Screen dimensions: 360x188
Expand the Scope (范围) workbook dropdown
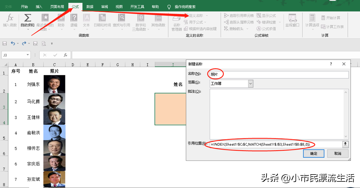click(x=251, y=84)
